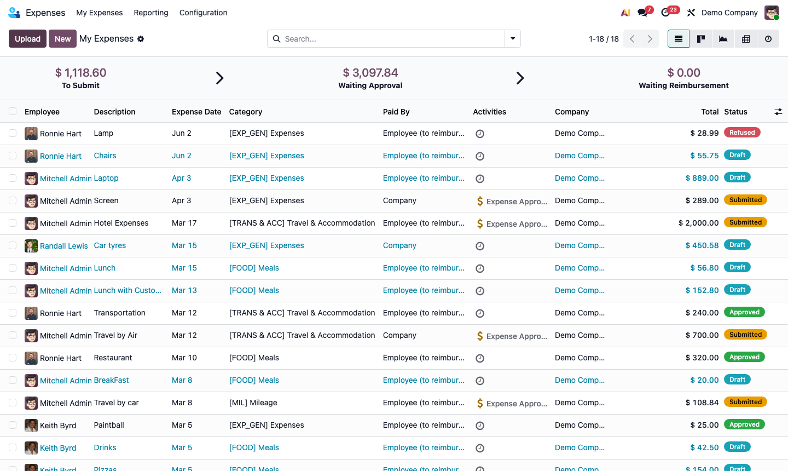Open the search options dropdown arrow
The image size is (788, 471).
pyautogui.click(x=513, y=38)
